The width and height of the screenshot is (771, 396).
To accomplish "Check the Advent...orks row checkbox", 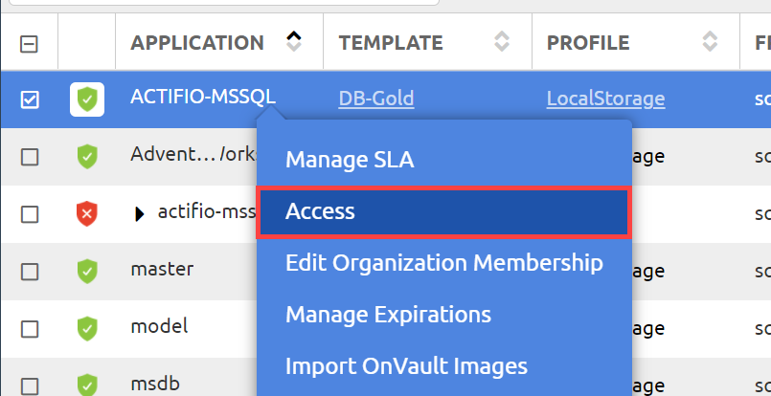I will tap(30, 157).
